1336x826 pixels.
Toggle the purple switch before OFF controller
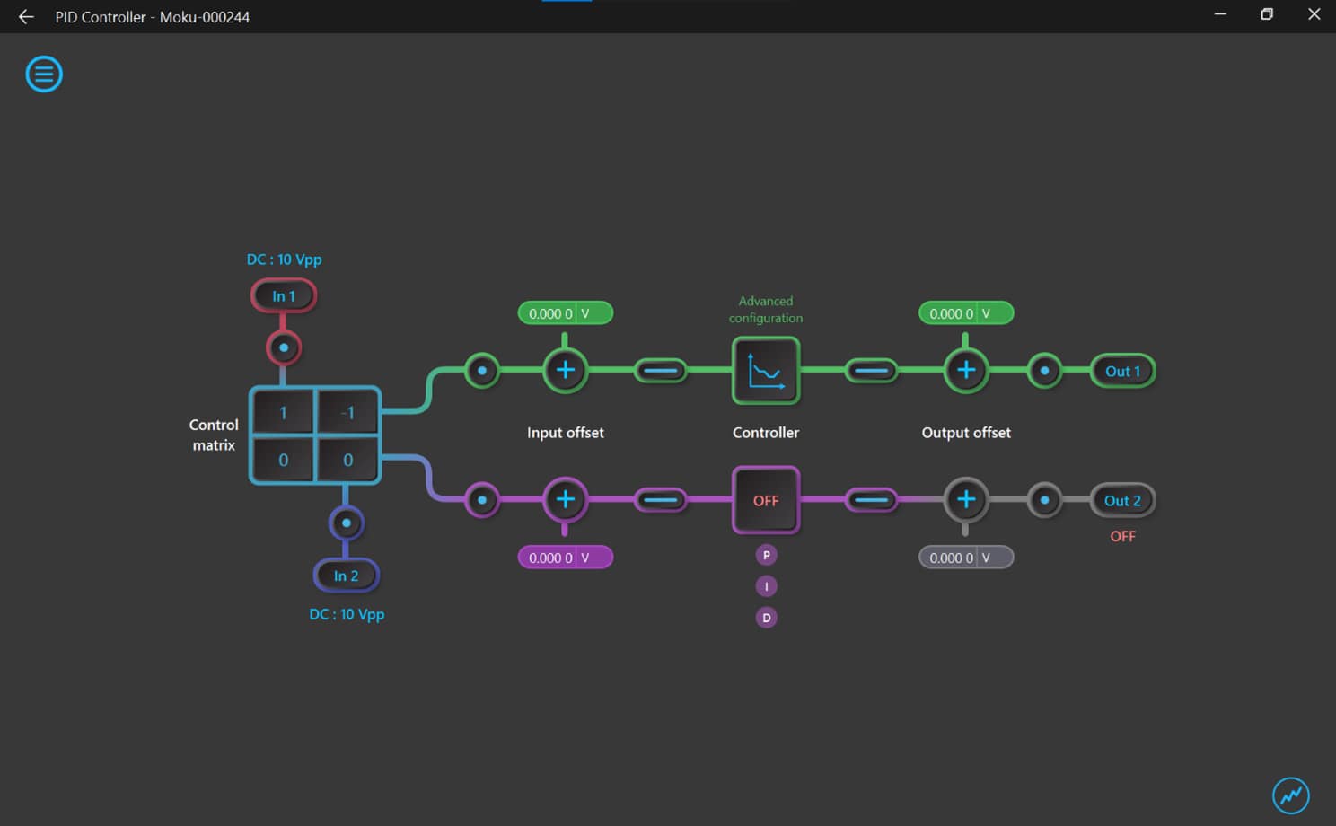coord(661,500)
